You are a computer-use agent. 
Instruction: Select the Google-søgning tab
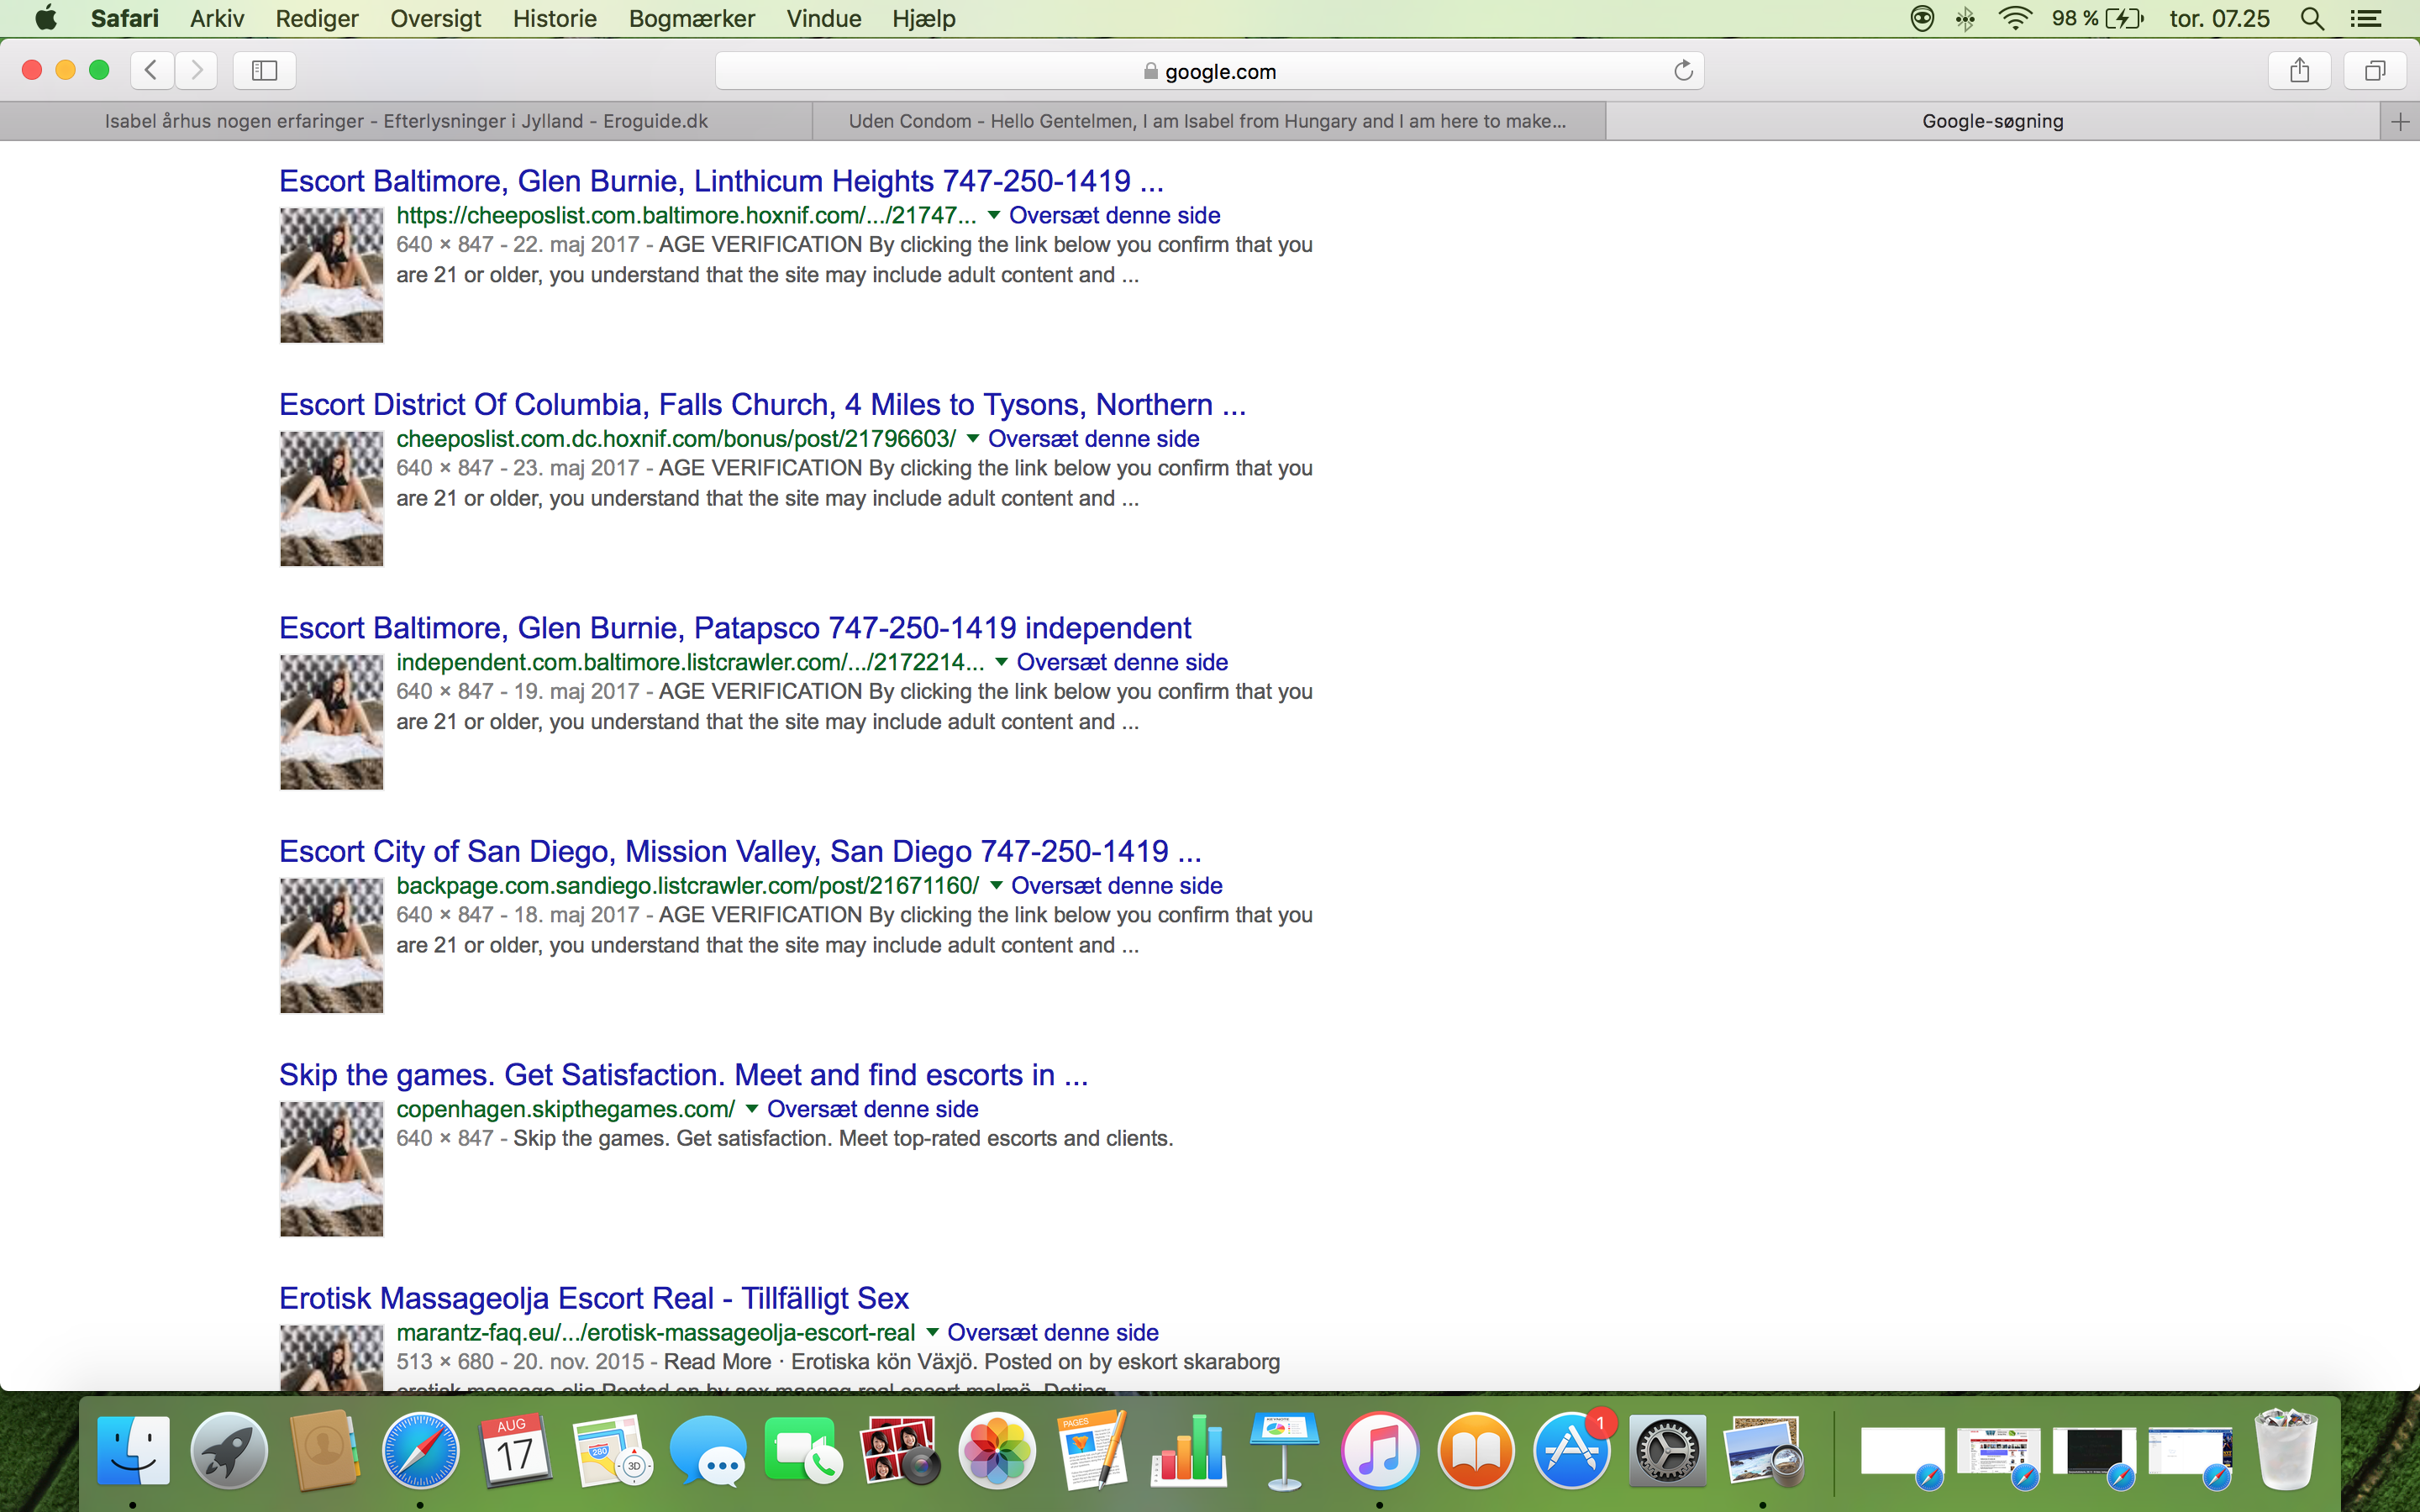(1992, 121)
